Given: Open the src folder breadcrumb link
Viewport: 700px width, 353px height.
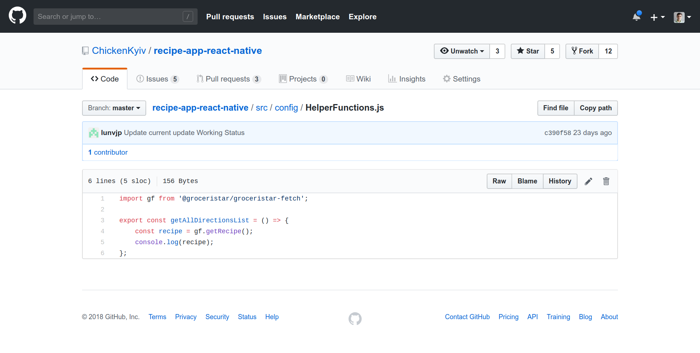Looking at the screenshot, I should (x=261, y=107).
